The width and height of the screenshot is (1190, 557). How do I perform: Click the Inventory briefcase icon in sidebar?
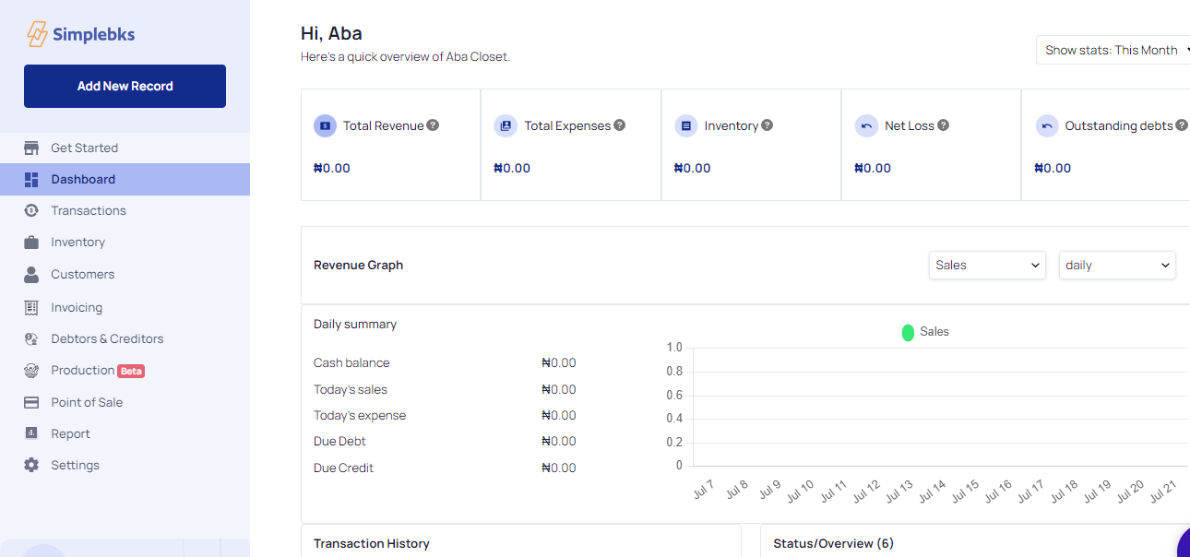(x=31, y=243)
